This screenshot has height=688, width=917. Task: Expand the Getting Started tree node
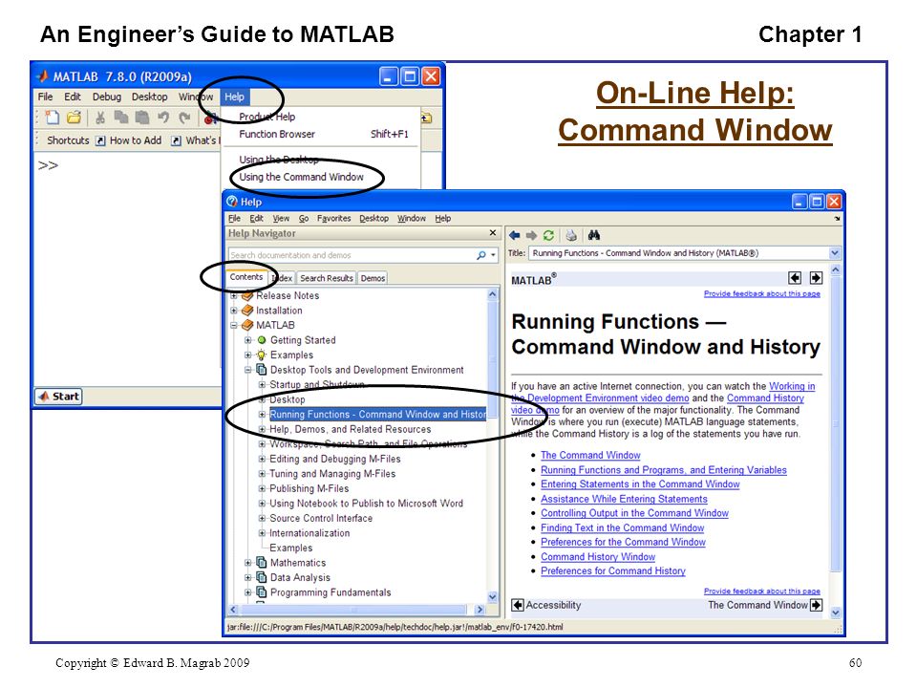[x=248, y=340]
